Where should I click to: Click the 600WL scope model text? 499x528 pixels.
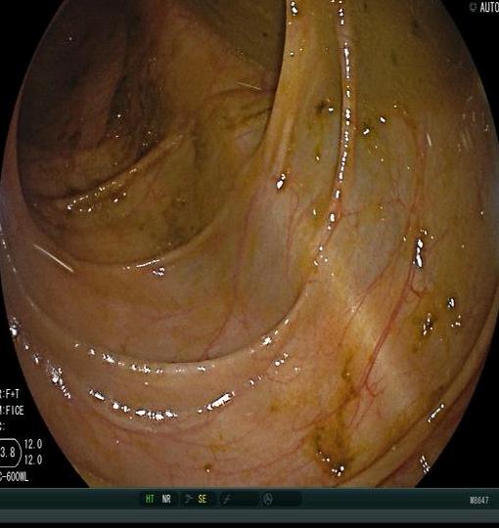click(14, 476)
